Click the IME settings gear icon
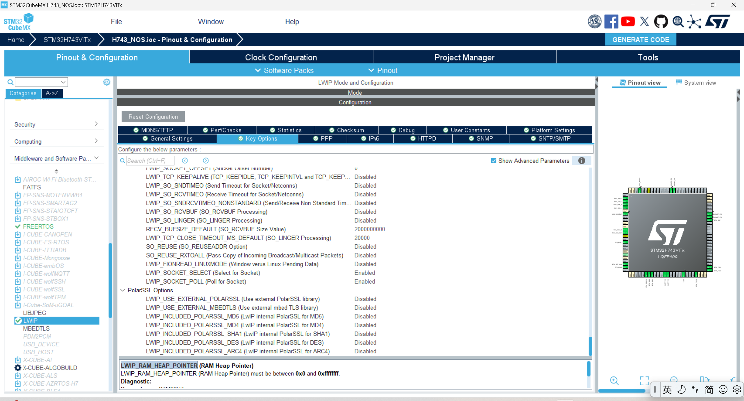Image resolution: width=744 pixels, height=401 pixels. (x=737, y=390)
